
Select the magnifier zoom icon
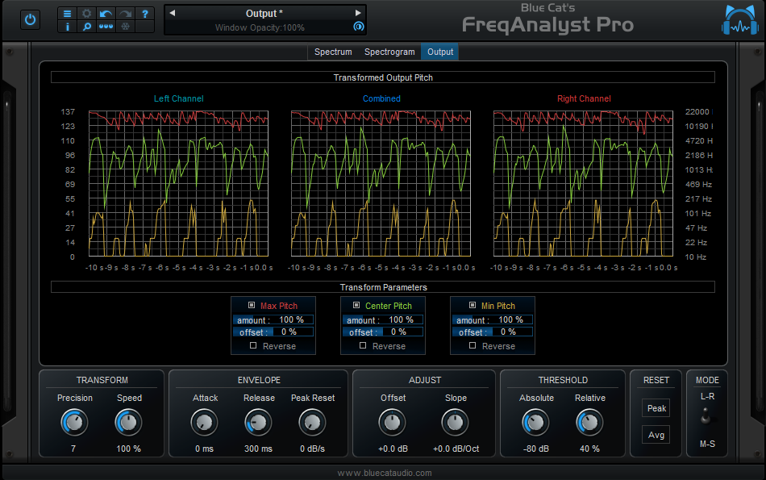pyautogui.click(x=87, y=27)
